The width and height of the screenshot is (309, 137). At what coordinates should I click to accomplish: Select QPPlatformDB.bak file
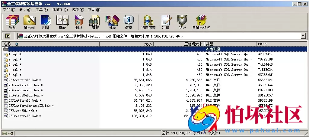click(154, 100)
